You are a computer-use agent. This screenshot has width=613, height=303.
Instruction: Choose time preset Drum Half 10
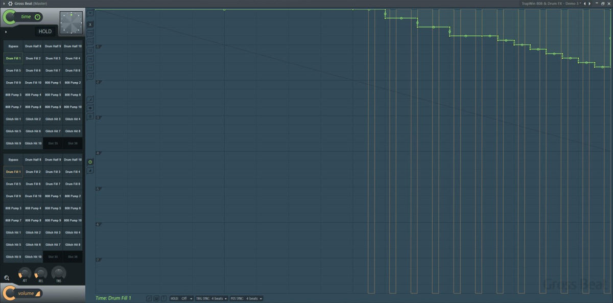tap(73, 46)
